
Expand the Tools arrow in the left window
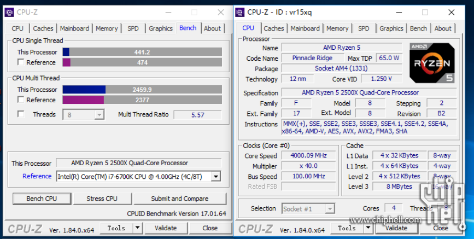(x=138, y=228)
